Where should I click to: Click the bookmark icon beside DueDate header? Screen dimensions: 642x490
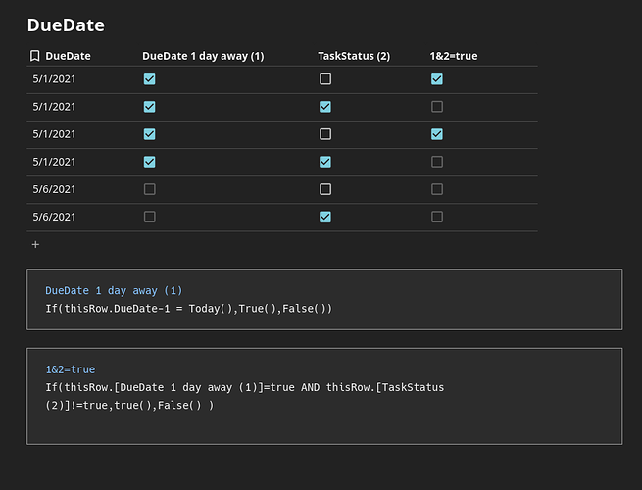34,56
